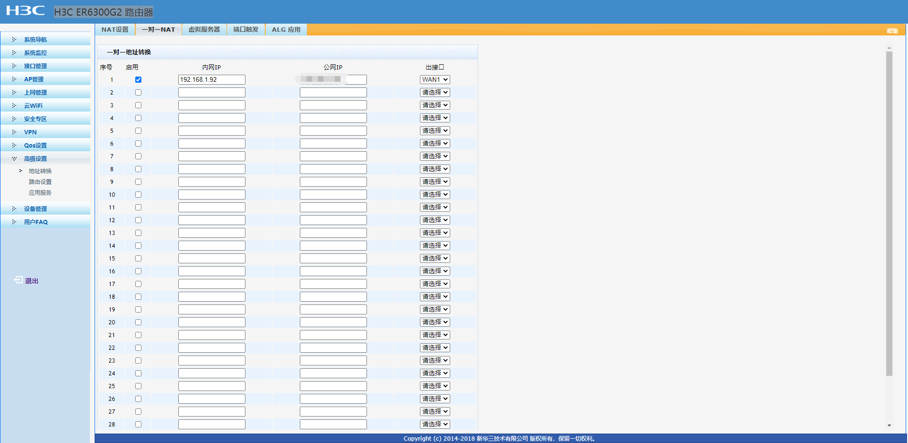Click the arrow icon next to VPN
This screenshot has height=443, width=908.
pyautogui.click(x=14, y=132)
